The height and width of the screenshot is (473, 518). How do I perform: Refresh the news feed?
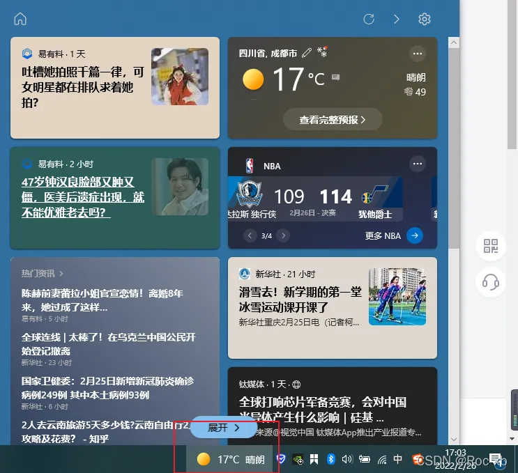(x=369, y=19)
